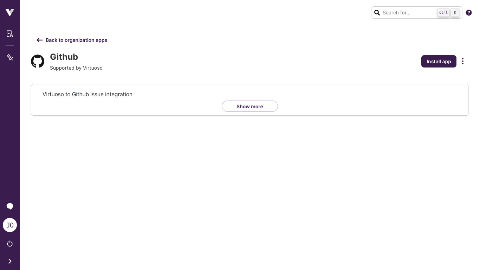Open the JO user avatar
The width and height of the screenshot is (480, 270).
tap(10, 225)
